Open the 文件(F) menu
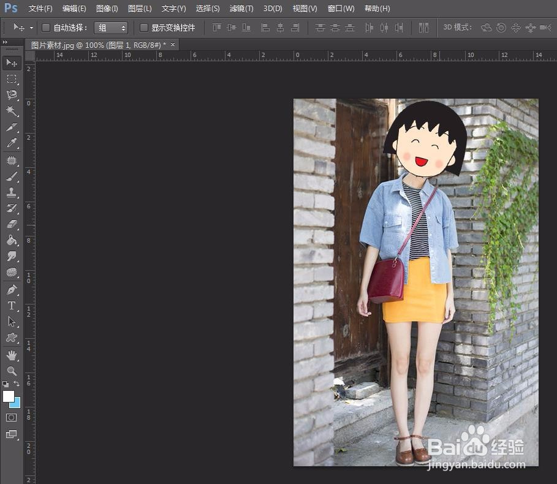Image resolution: width=557 pixels, height=484 pixels. click(40, 9)
